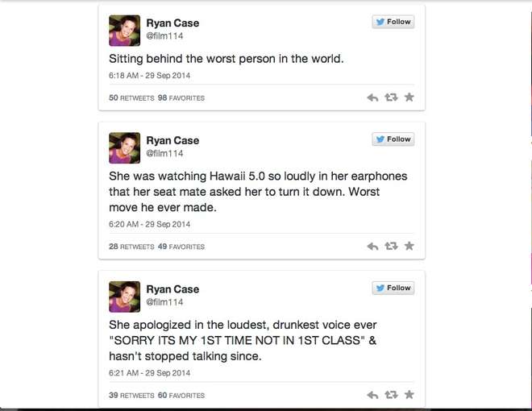The image size is (532, 411).
Task: Open Ryan Case avatar in first tweet
Action: [x=124, y=31]
